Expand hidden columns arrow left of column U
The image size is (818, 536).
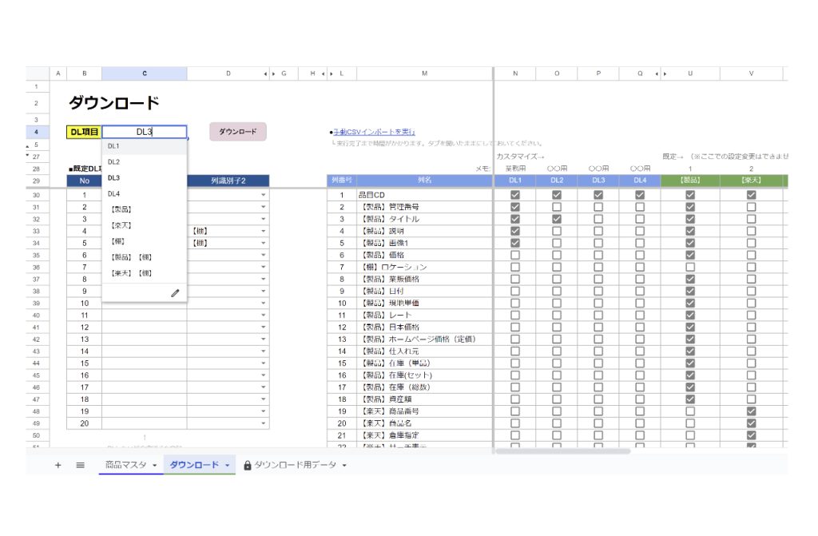coord(665,73)
